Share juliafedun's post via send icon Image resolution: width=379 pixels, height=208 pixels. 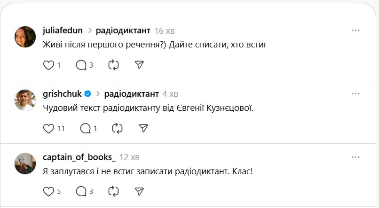139,65
